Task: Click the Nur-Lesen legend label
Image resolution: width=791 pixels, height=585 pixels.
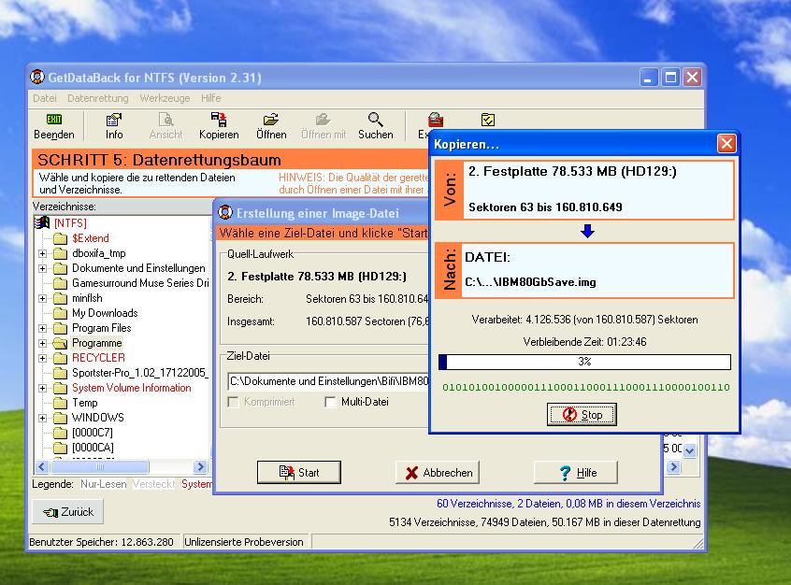Action: pos(104,484)
